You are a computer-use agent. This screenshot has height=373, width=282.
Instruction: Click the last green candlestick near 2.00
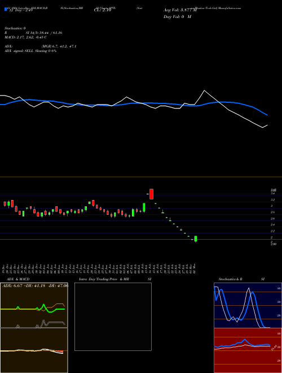[x=196, y=239]
